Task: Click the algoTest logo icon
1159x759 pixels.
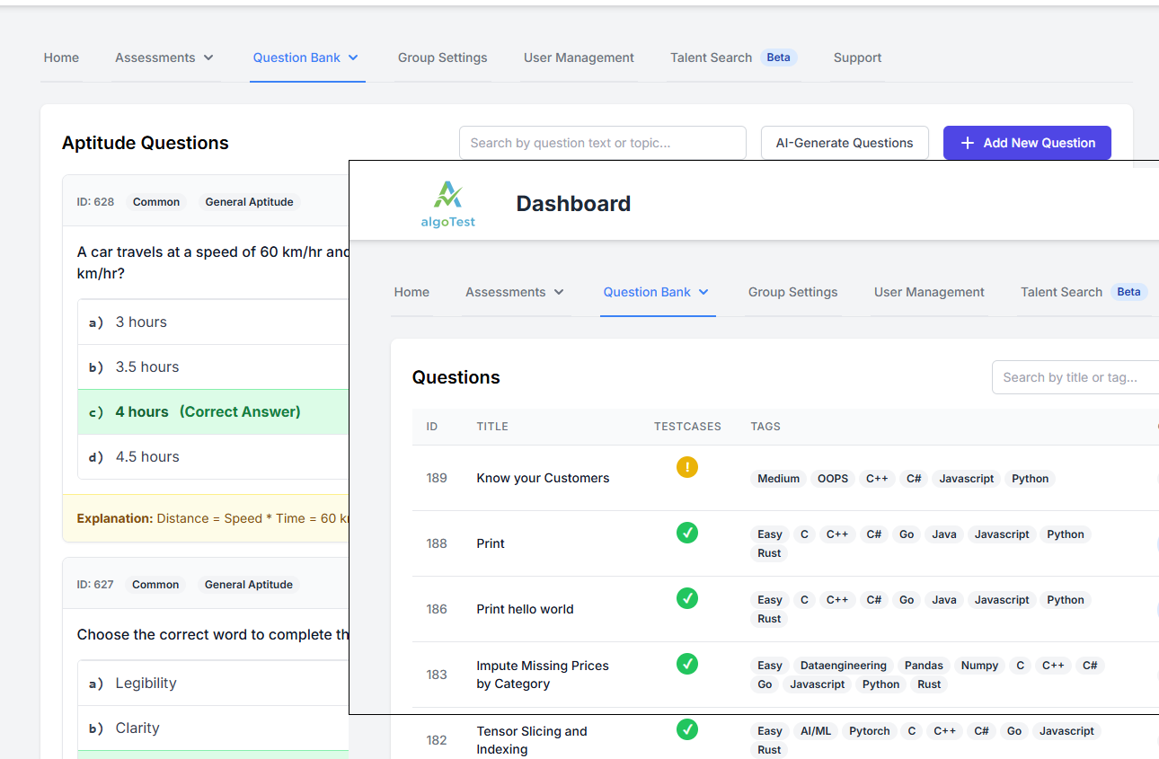Action: (447, 199)
